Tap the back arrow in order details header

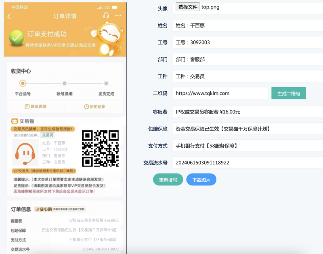pyautogui.click(x=9, y=16)
